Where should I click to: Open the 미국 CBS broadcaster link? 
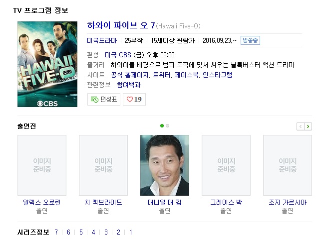click(x=118, y=55)
